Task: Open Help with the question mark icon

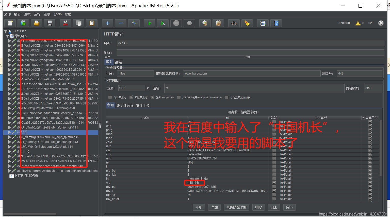Action: [x=276, y=23]
